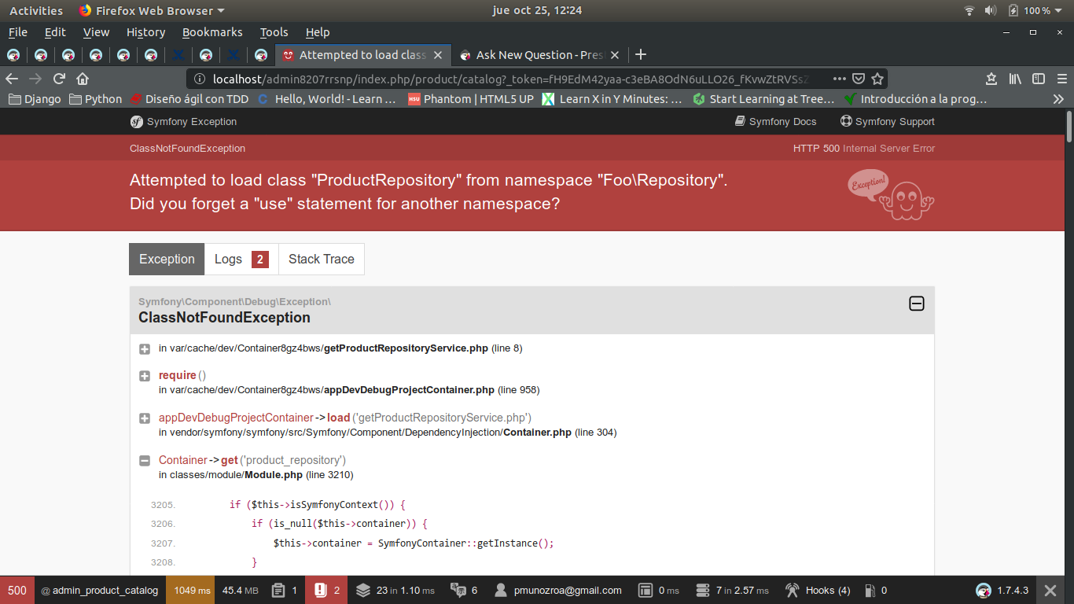The width and height of the screenshot is (1074, 604).
Task: Open the Symfony Docs link
Action: (775, 121)
